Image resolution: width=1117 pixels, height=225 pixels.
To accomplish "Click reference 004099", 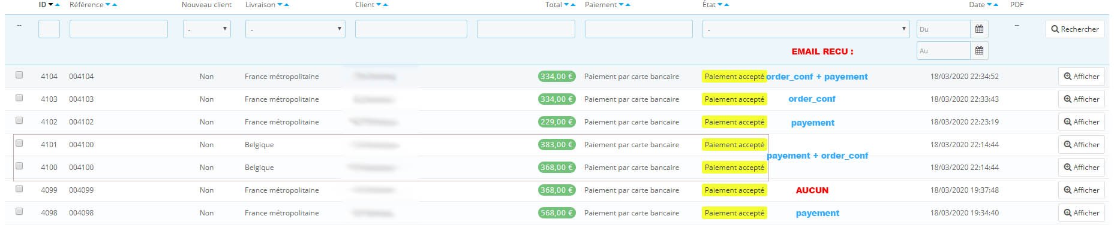I will (x=81, y=190).
